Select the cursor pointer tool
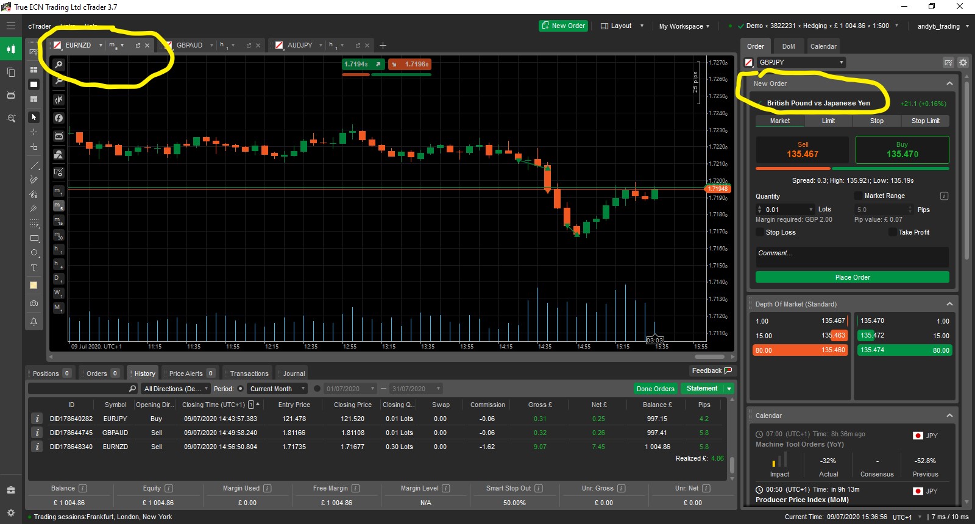This screenshot has height=524, width=975. tap(34, 117)
